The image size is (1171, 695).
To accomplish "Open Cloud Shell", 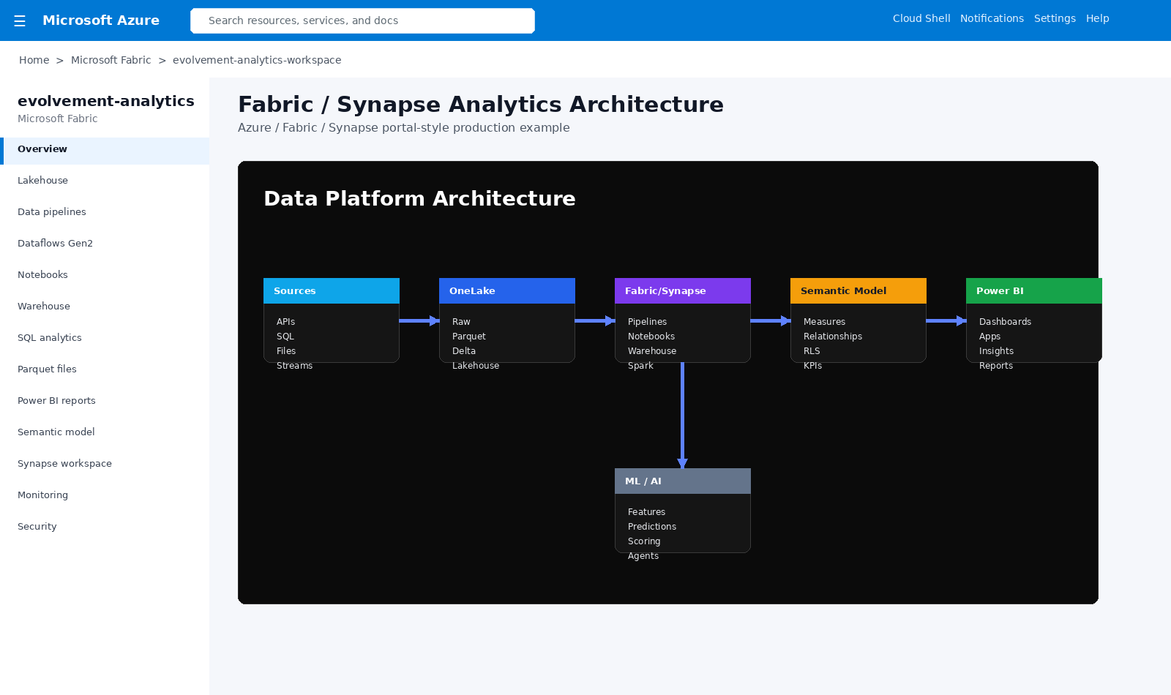I will (x=921, y=18).
